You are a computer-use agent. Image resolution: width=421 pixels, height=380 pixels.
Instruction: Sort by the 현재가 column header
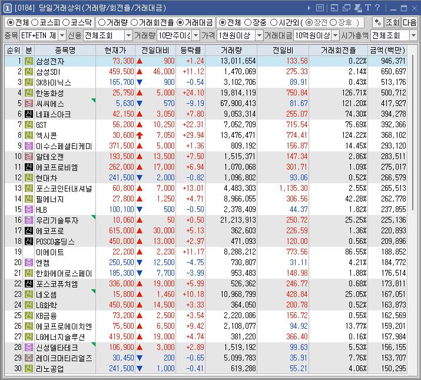(x=115, y=50)
